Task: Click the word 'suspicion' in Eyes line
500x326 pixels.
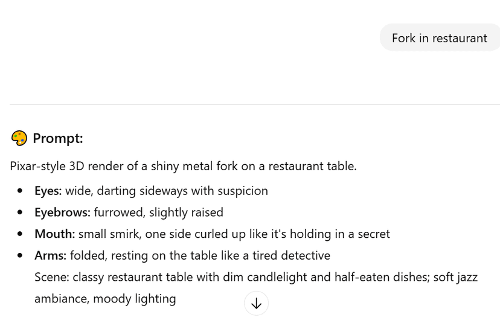Action: coord(243,191)
